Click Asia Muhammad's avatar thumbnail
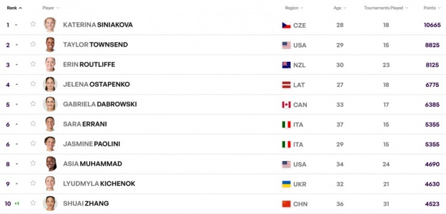Image resolution: width=446 pixels, height=214 pixels. coord(50,163)
